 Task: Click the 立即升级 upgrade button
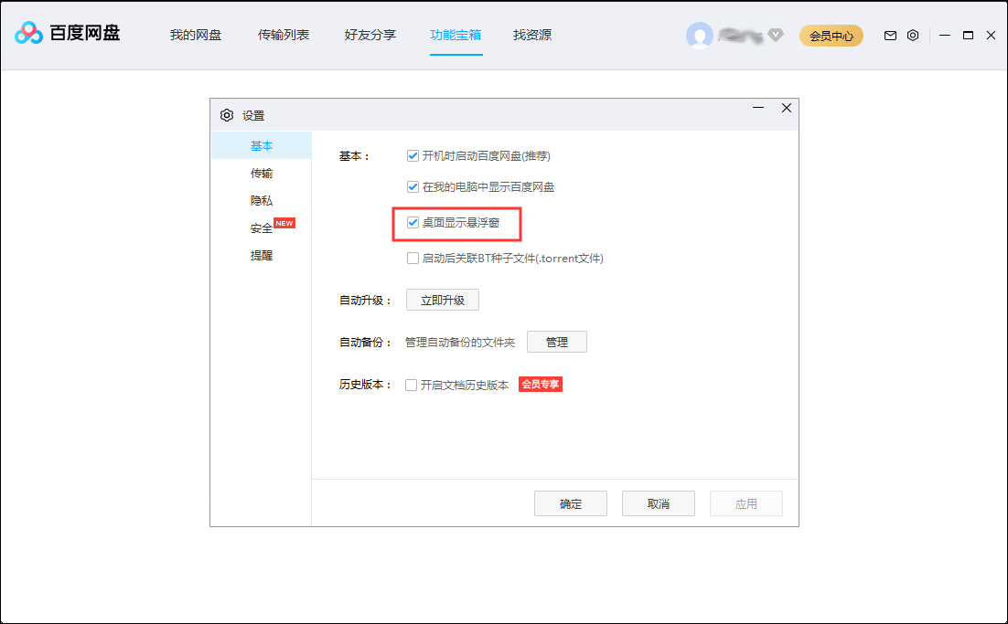pos(442,299)
